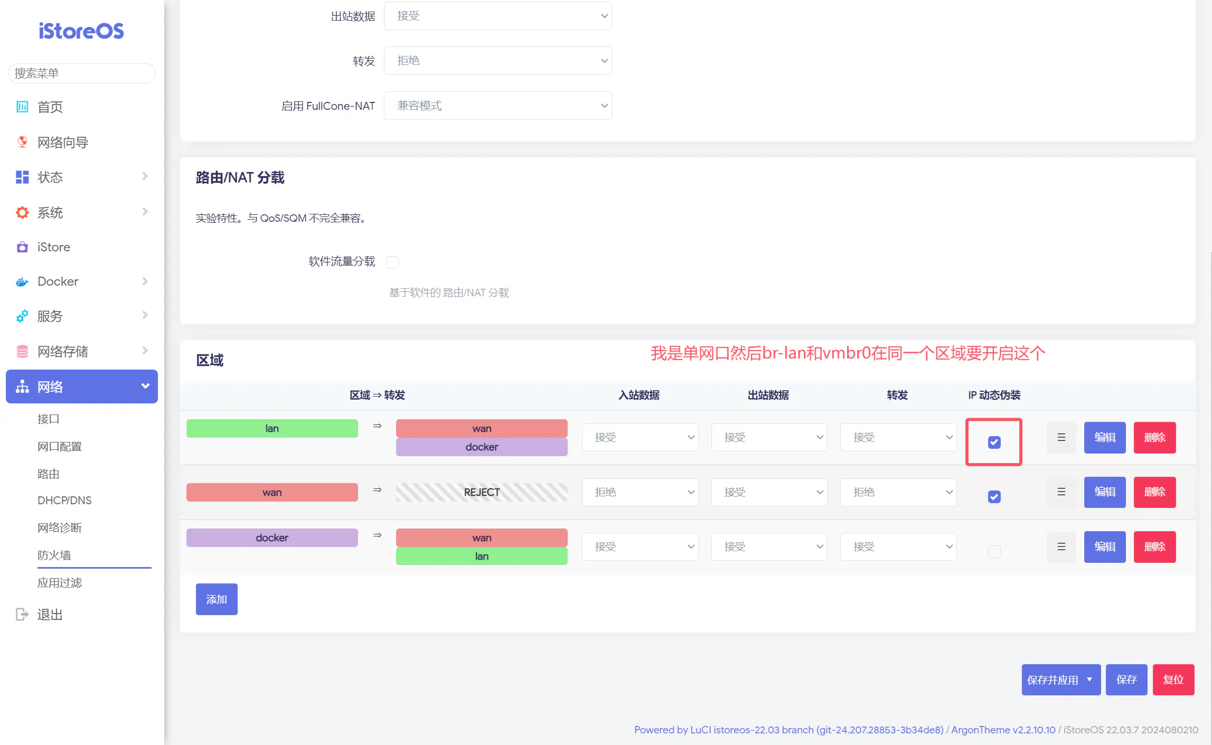Click the Docker whale icon
1212x745 pixels.
click(x=22, y=281)
